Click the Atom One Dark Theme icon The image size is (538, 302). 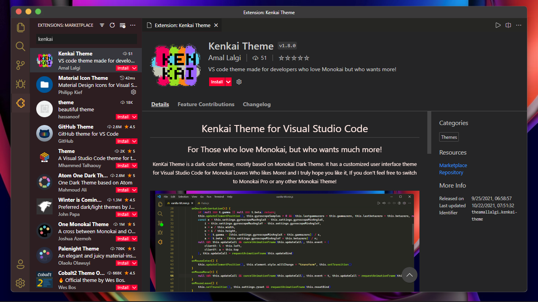pyautogui.click(x=45, y=182)
